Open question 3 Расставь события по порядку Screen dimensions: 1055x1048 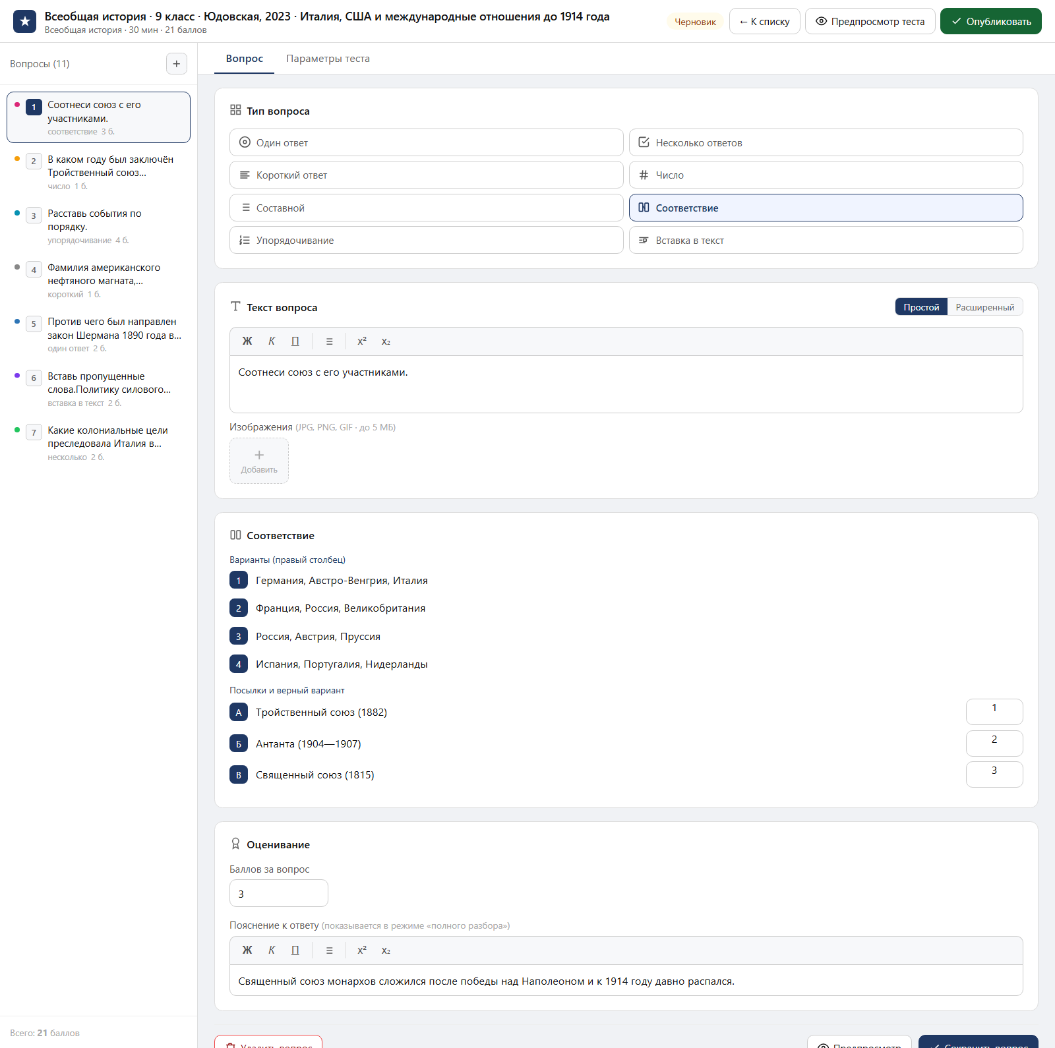[98, 226]
